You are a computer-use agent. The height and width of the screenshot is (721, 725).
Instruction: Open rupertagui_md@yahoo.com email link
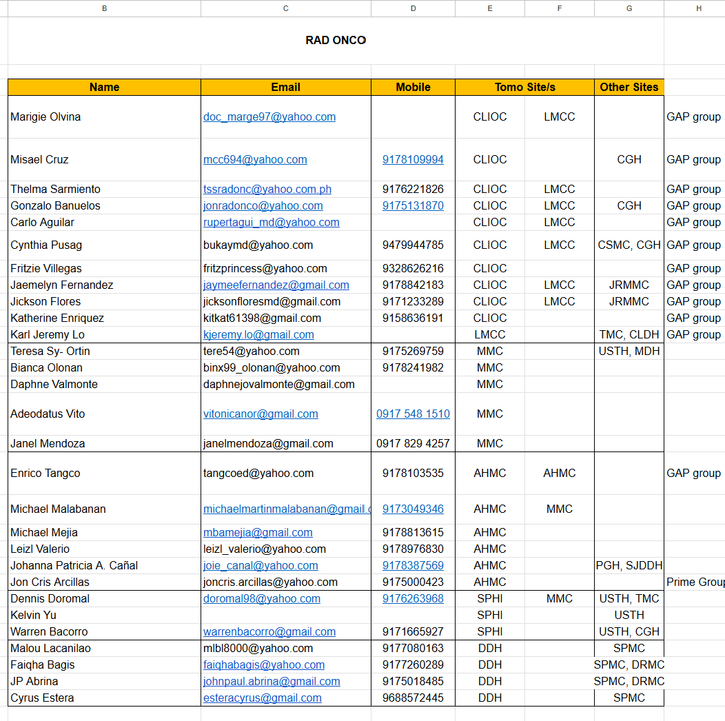click(272, 222)
